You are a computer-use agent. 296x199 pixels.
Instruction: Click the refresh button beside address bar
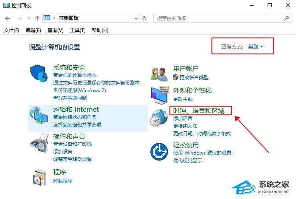(x=144, y=18)
